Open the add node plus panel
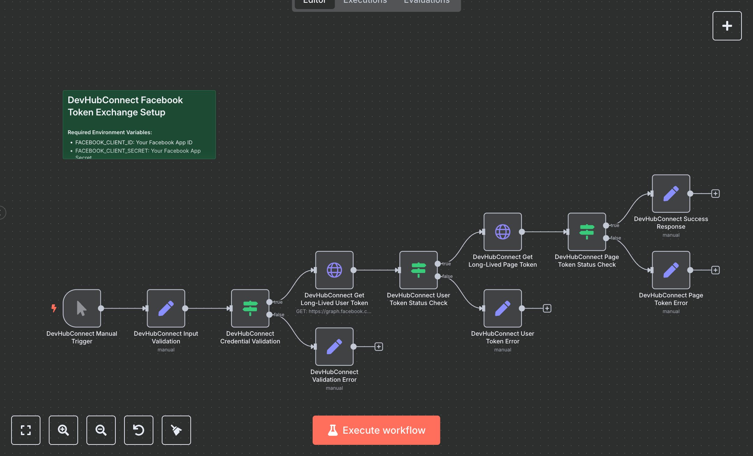The image size is (753, 456). (727, 26)
